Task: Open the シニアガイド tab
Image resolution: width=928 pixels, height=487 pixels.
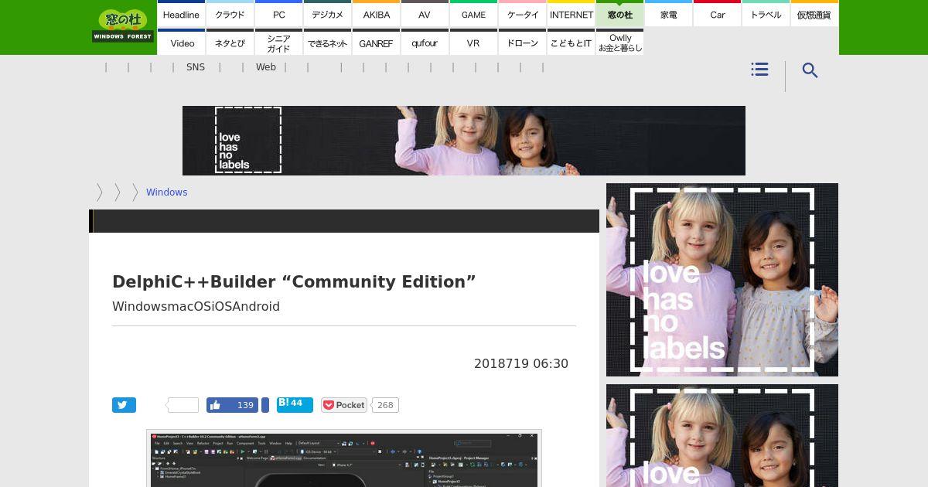Action: pyautogui.click(x=278, y=43)
